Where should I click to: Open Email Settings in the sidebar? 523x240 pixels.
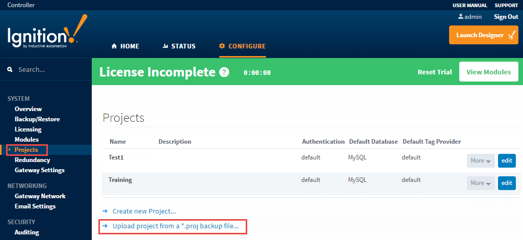click(x=35, y=206)
